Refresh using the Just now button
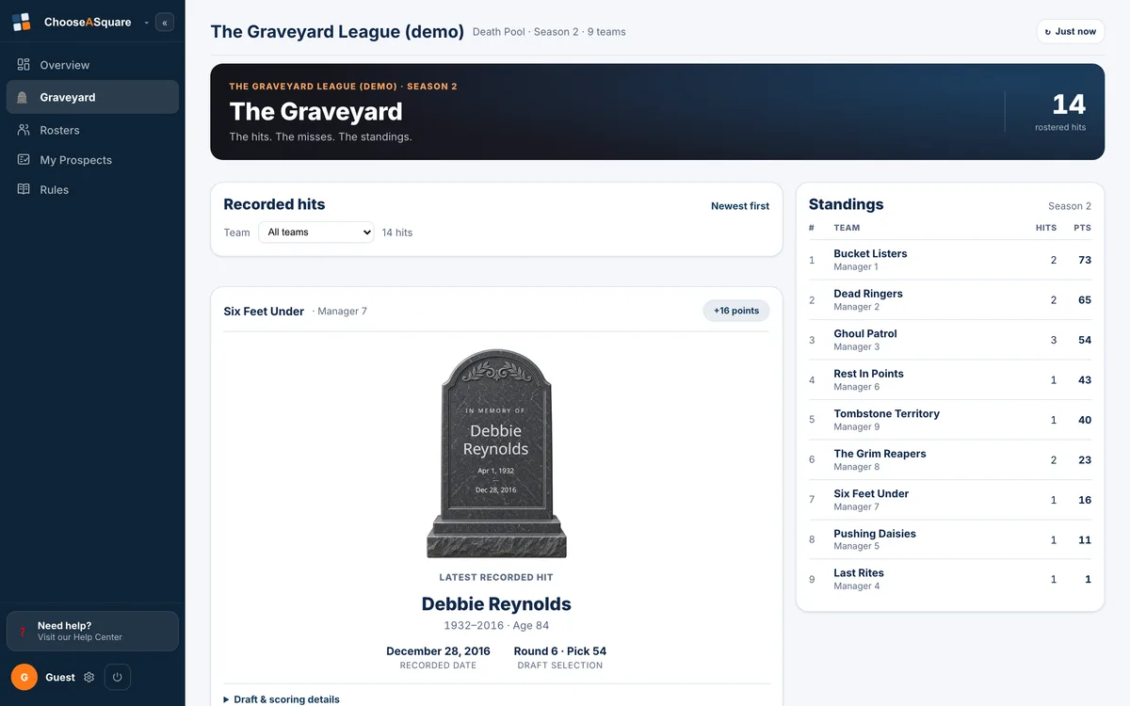Image resolution: width=1130 pixels, height=706 pixels. click(1071, 31)
